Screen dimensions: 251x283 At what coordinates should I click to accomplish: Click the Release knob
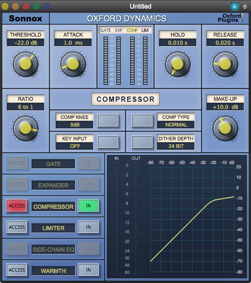tap(225, 64)
